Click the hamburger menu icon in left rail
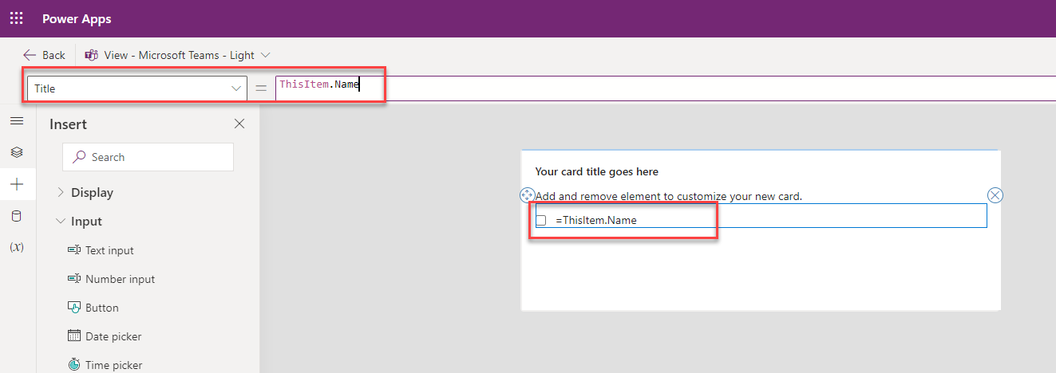 (17, 120)
